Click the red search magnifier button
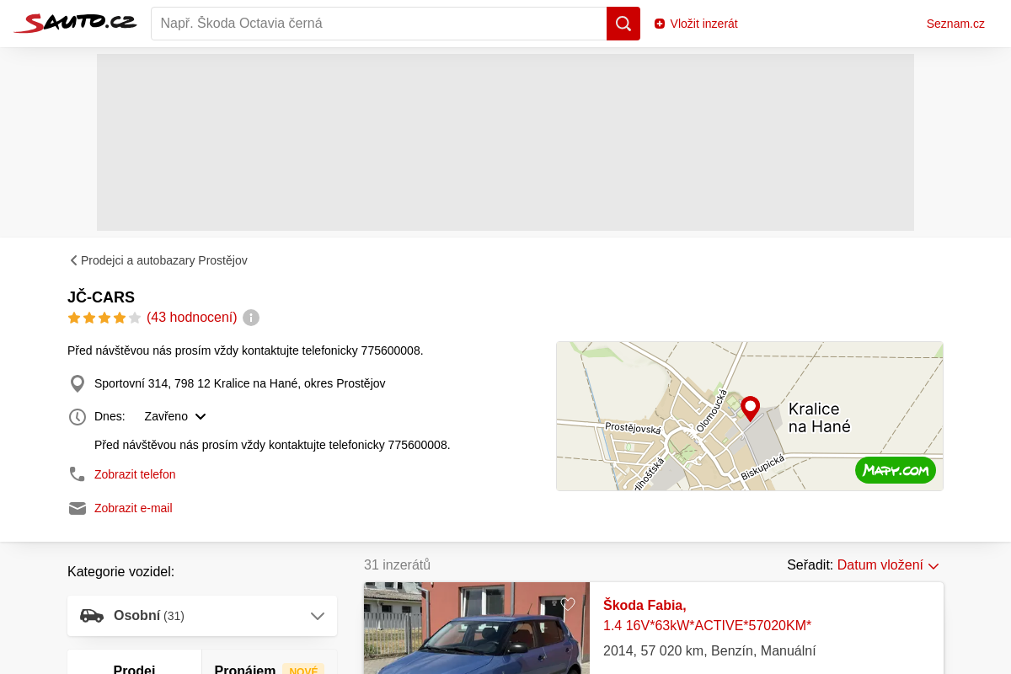Screen dimensions: 1011x674 (623, 24)
